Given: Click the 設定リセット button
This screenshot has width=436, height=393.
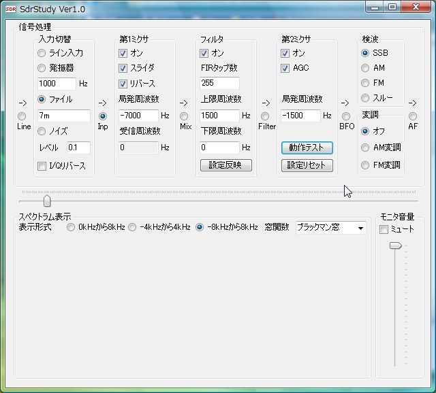Looking at the screenshot, I should (x=307, y=165).
